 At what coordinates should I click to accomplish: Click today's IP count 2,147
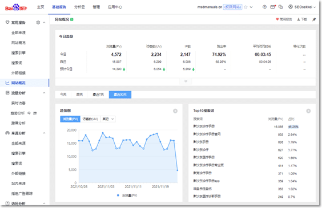[186, 55]
